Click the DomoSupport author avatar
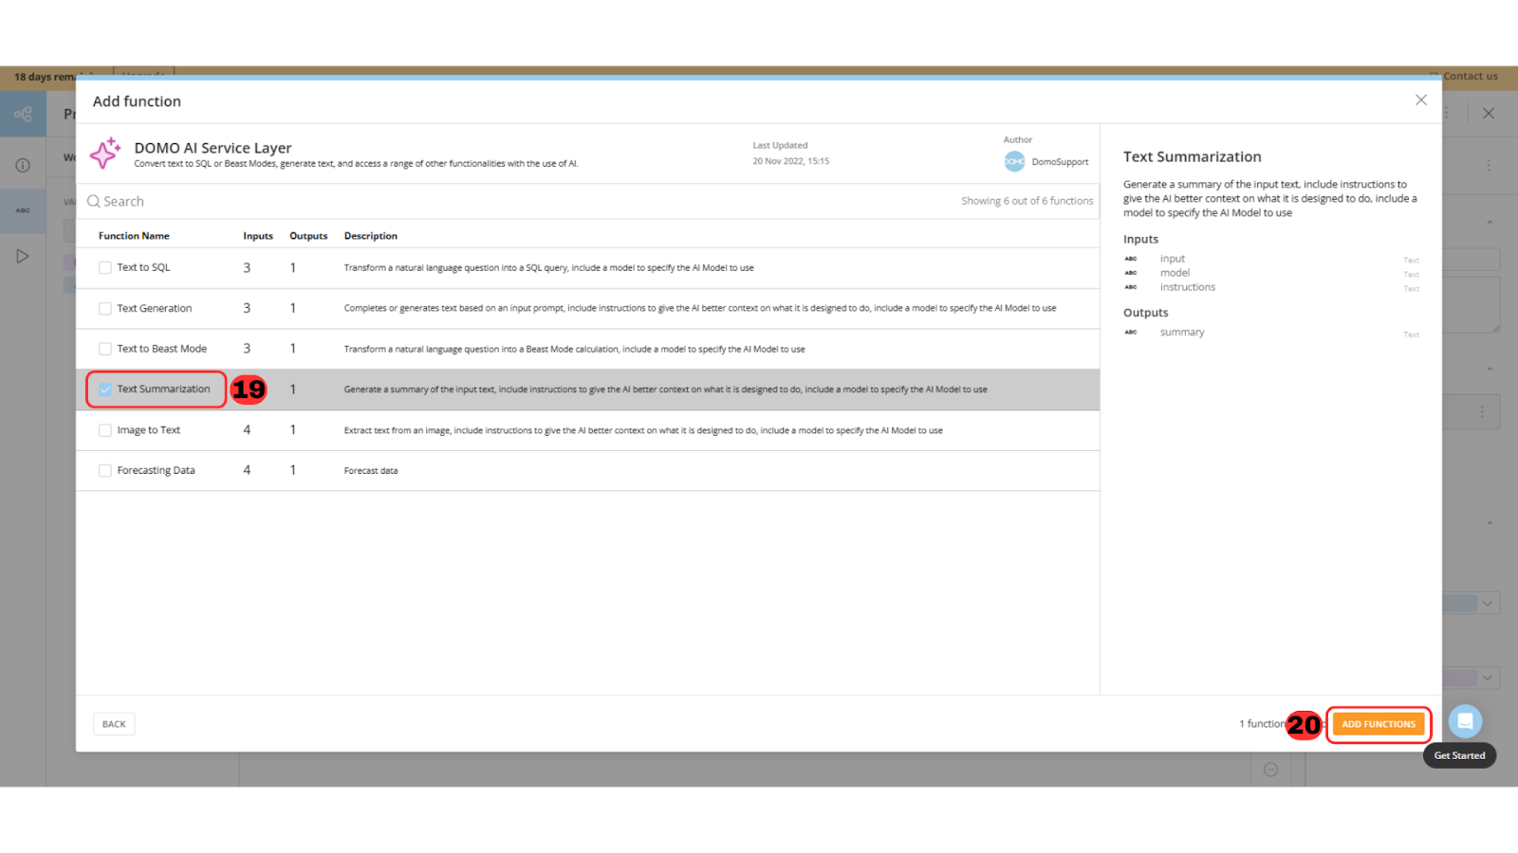The width and height of the screenshot is (1518, 853). (x=1014, y=162)
